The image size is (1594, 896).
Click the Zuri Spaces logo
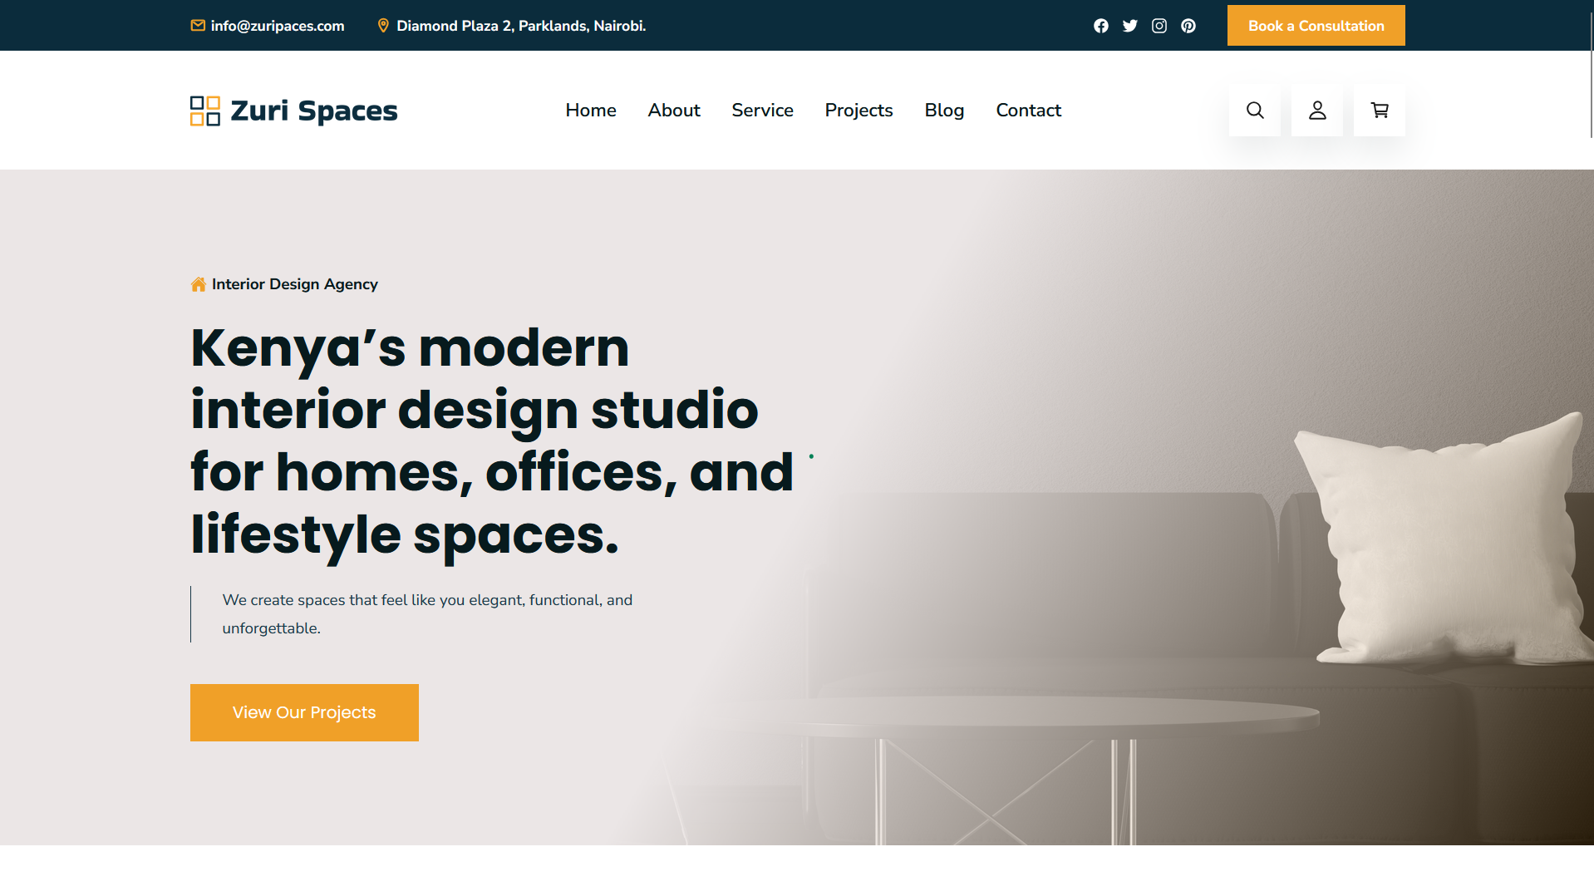[293, 111]
